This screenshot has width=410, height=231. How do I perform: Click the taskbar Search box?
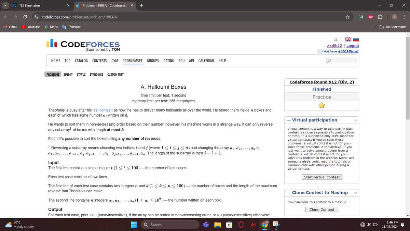[x=170, y=224]
